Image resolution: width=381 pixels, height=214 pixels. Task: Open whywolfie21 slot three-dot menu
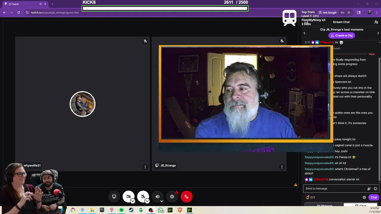(145, 167)
